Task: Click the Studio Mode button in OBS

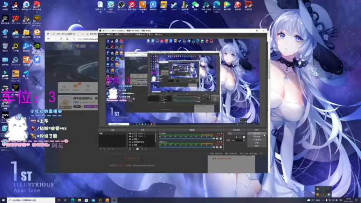Action: pos(257,140)
